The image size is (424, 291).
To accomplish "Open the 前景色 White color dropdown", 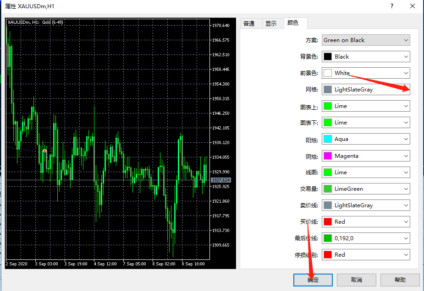I will tap(366, 73).
